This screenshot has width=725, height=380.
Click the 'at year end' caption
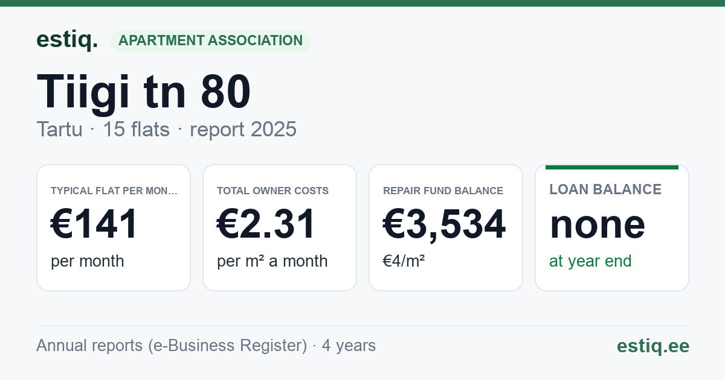pyautogui.click(x=590, y=261)
